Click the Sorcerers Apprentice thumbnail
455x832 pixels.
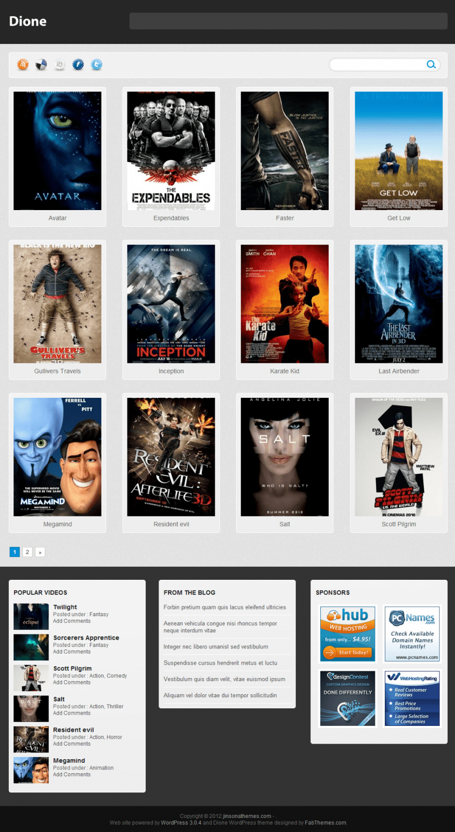point(31,647)
